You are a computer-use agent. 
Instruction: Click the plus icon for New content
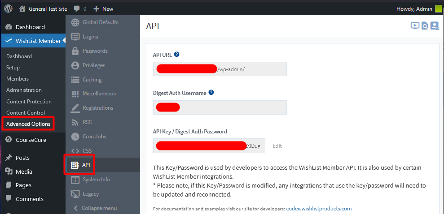pos(96,9)
